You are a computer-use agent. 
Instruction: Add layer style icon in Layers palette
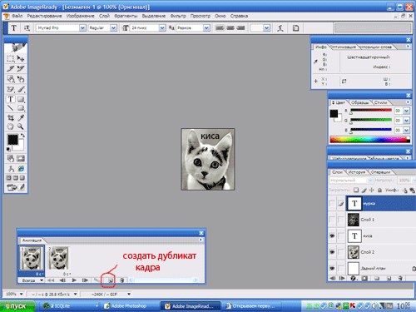tap(354, 278)
